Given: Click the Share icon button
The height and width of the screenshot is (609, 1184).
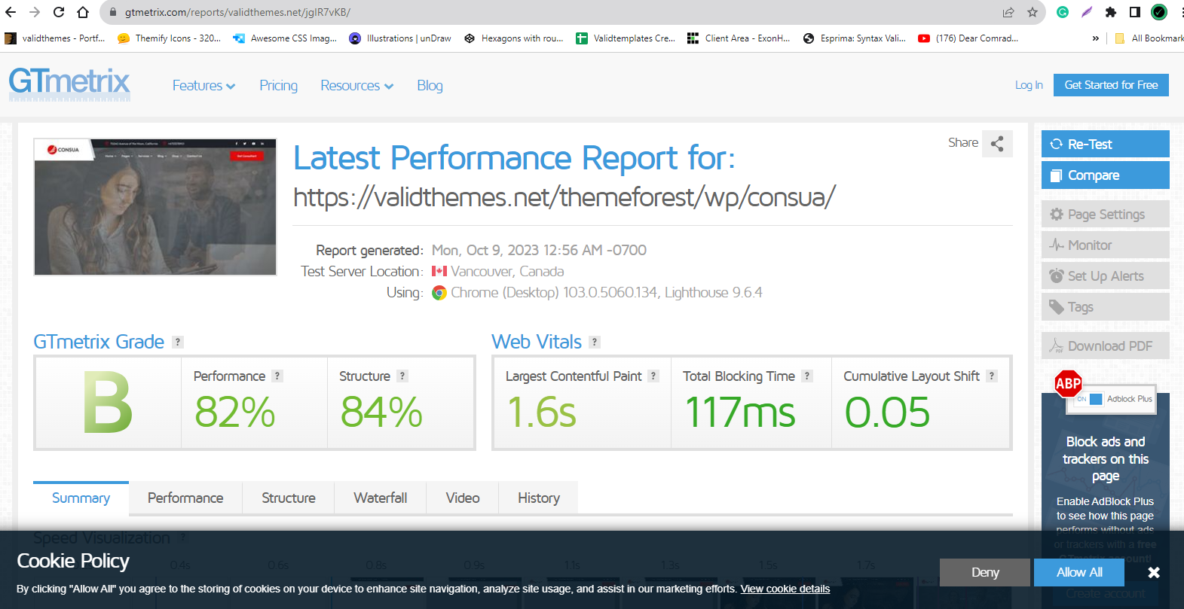Looking at the screenshot, I should [x=997, y=144].
